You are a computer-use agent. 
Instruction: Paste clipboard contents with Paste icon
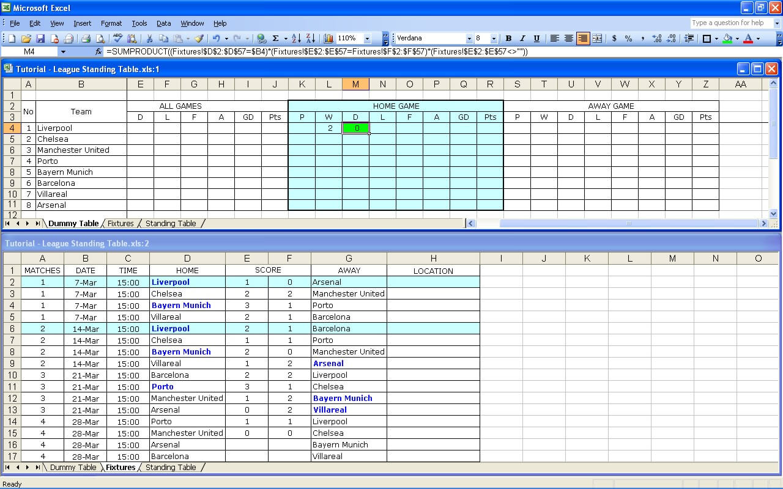(x=177, y=39)
